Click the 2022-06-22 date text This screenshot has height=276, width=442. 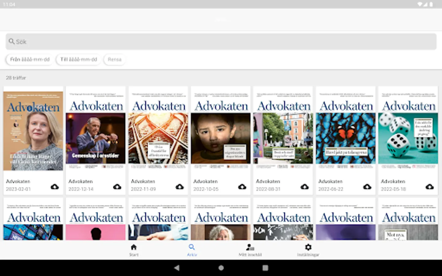pyautogui.click(x=331, y=189)
